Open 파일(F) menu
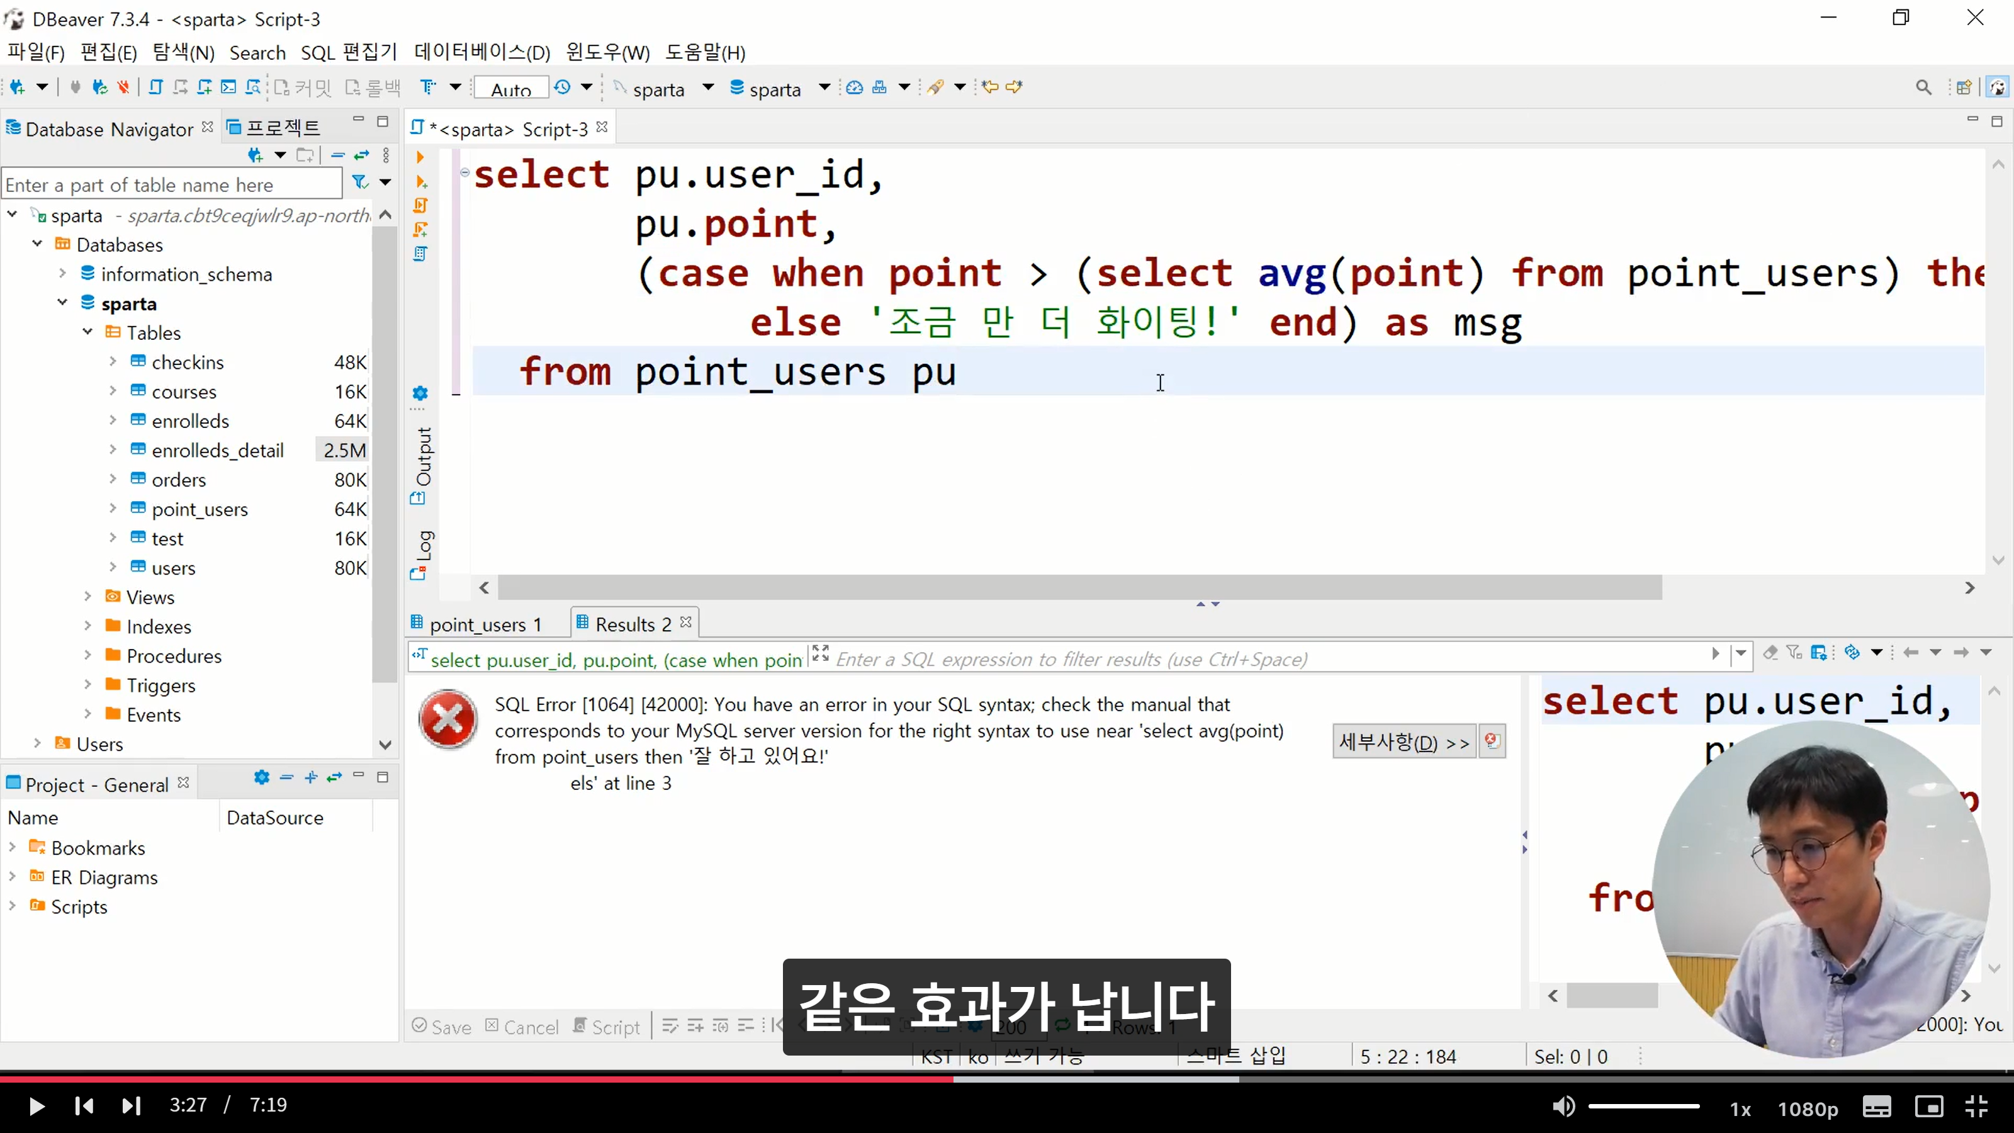The height and width of the screenshot is (1133, 2014). 36,52
